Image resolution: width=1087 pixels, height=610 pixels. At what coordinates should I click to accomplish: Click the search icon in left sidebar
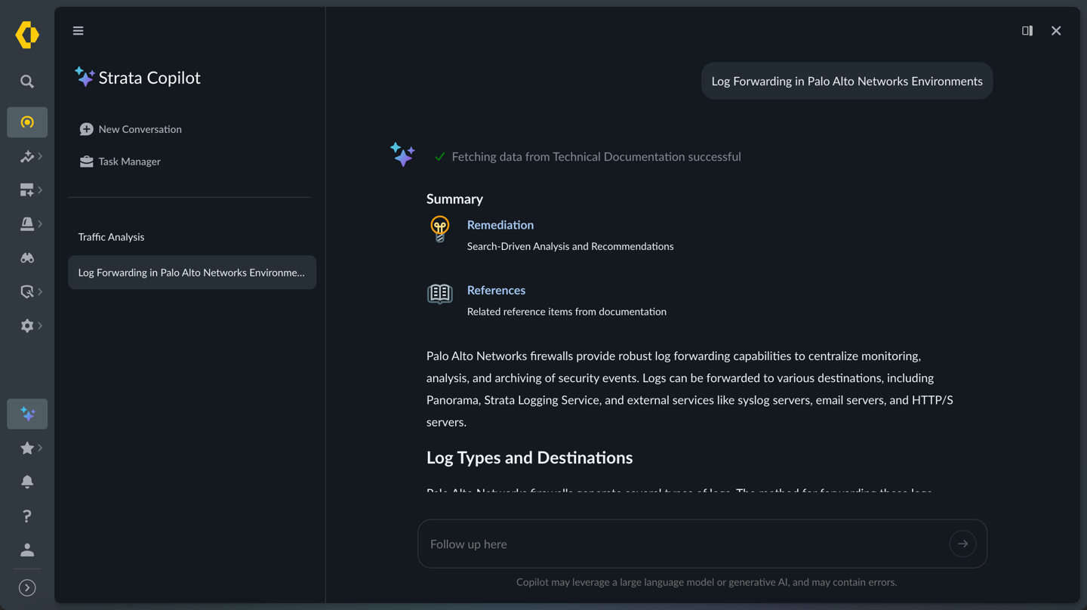tap(27, 82)
